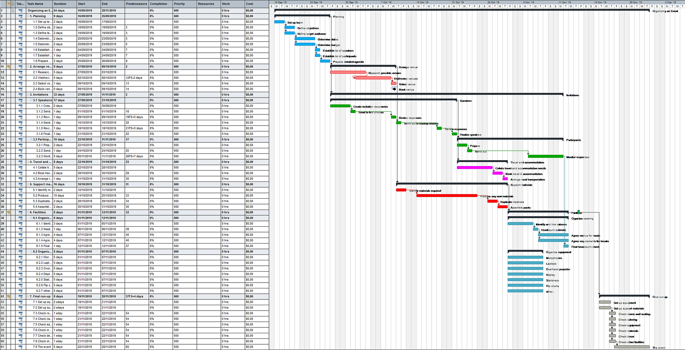Screen dimensions: 685x350
Task: Click the Duration column header
Action: [65, 4]
